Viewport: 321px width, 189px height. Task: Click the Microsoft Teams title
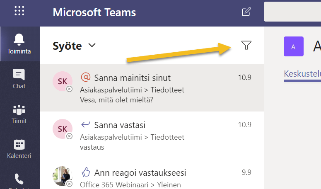coord(94,12)
